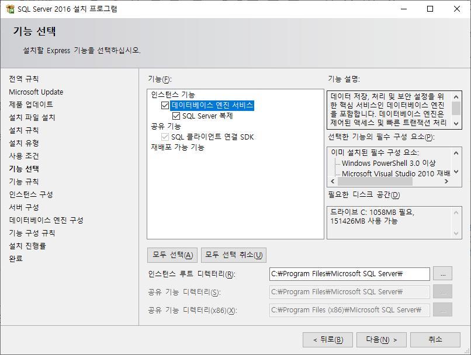This screenshot has height=355, width=471.
Task: Click the 인스턴스 구성 step in sidebar
Action: tap(31, 194)
